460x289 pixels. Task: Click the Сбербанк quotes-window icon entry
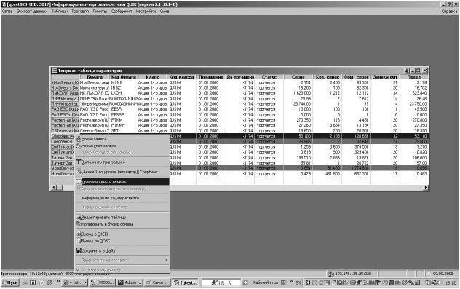pos(79,172)
